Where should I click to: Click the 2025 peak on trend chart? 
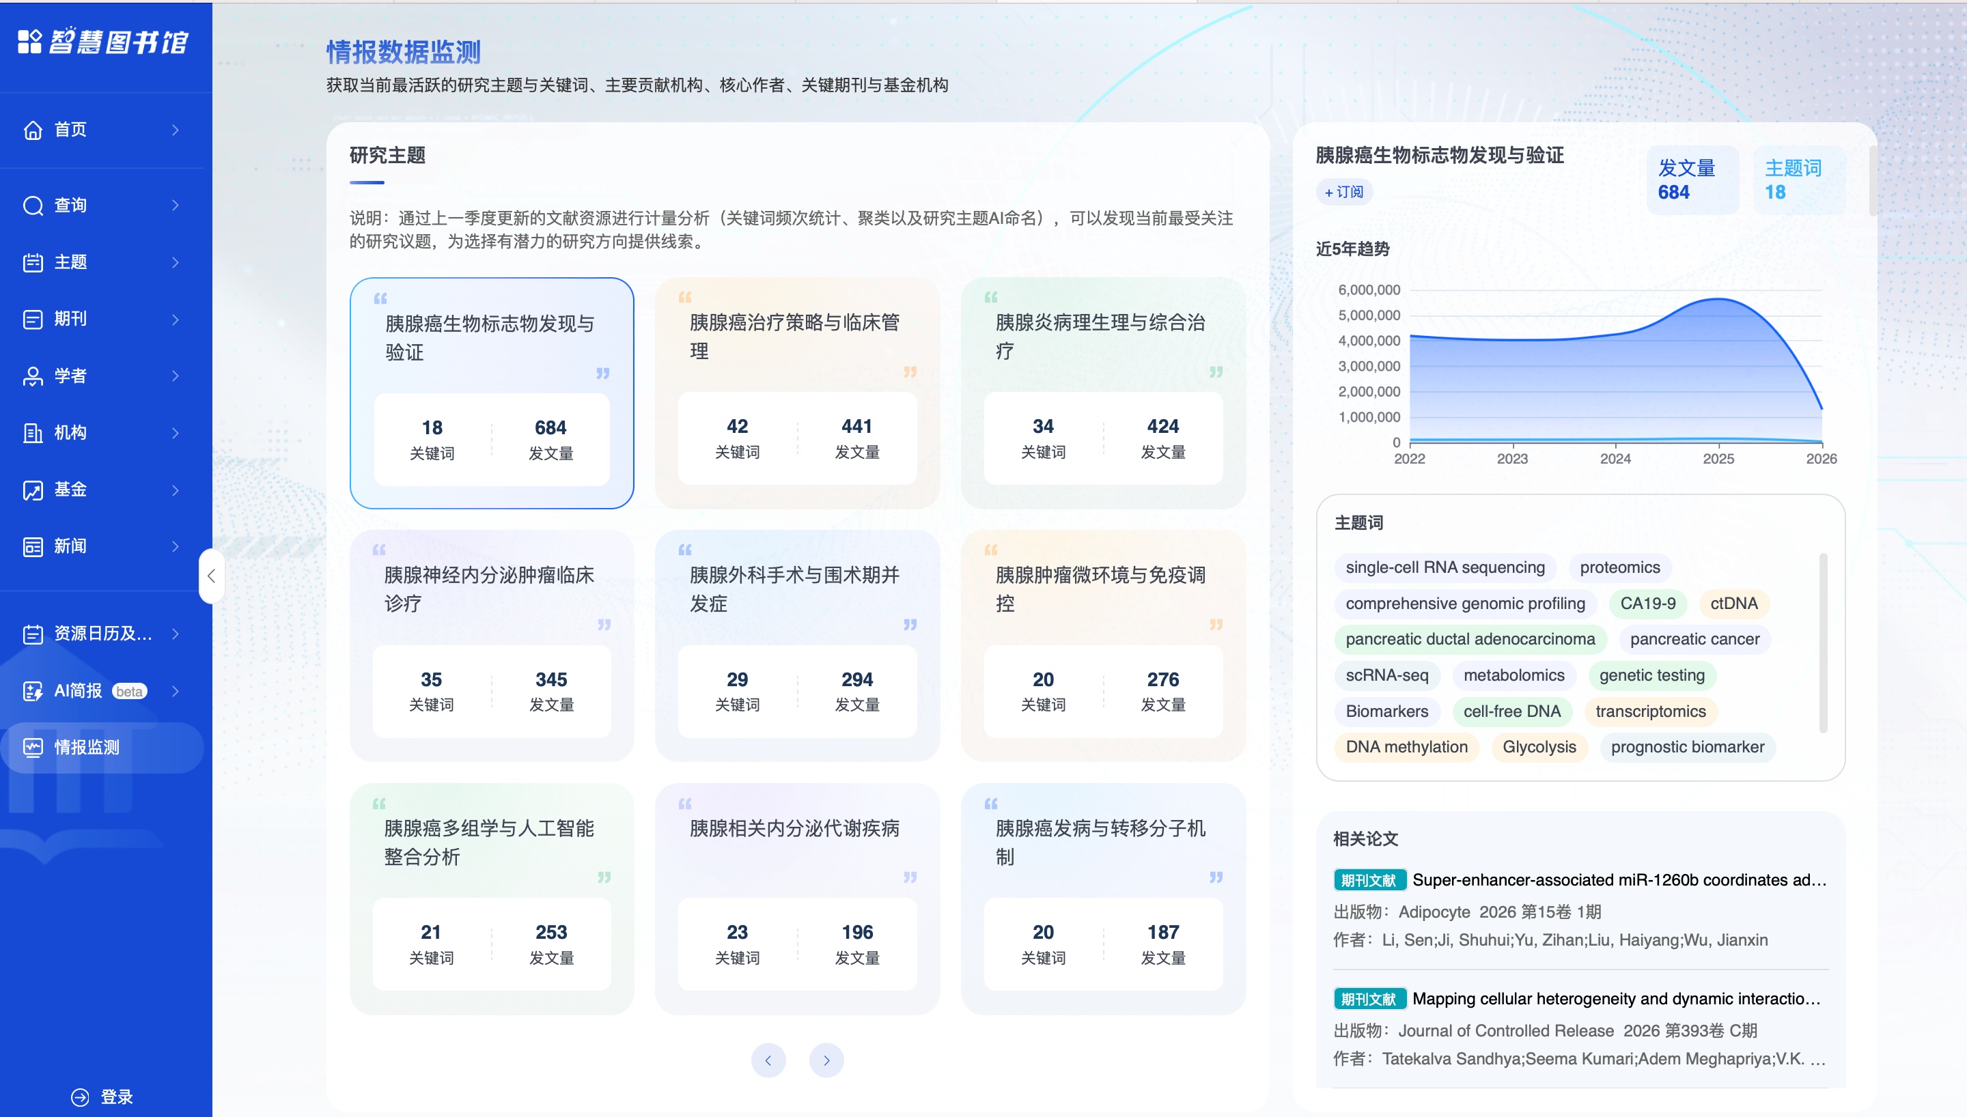tap(1718, 299)
